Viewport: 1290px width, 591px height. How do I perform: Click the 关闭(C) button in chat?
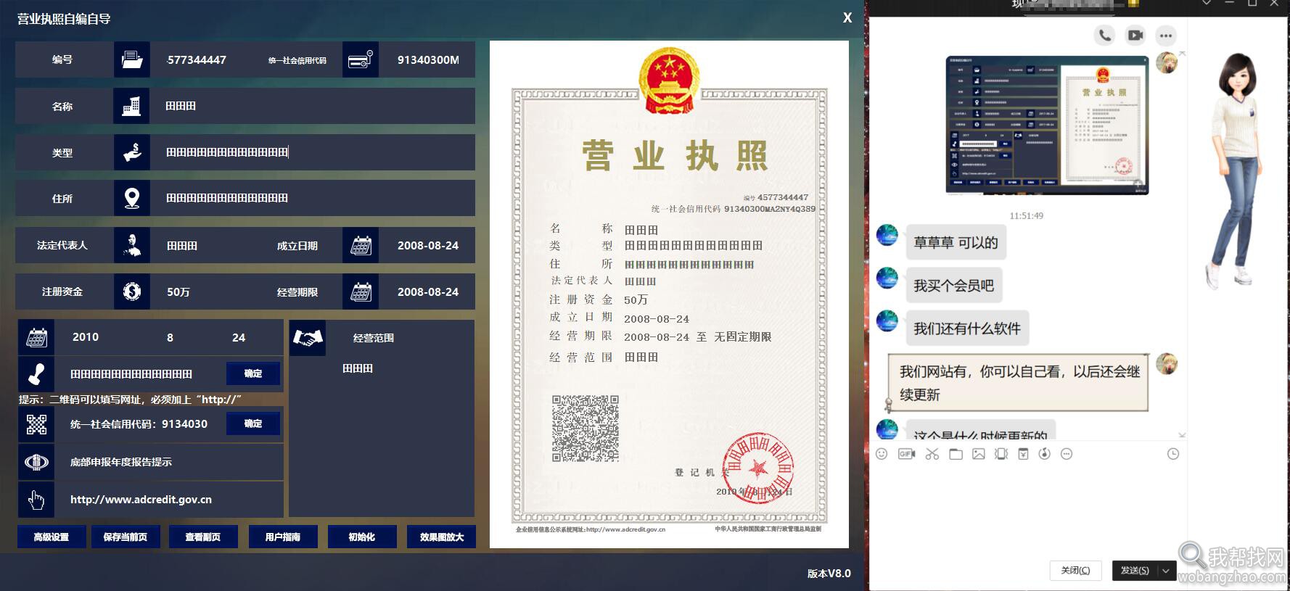[1075, 571]
